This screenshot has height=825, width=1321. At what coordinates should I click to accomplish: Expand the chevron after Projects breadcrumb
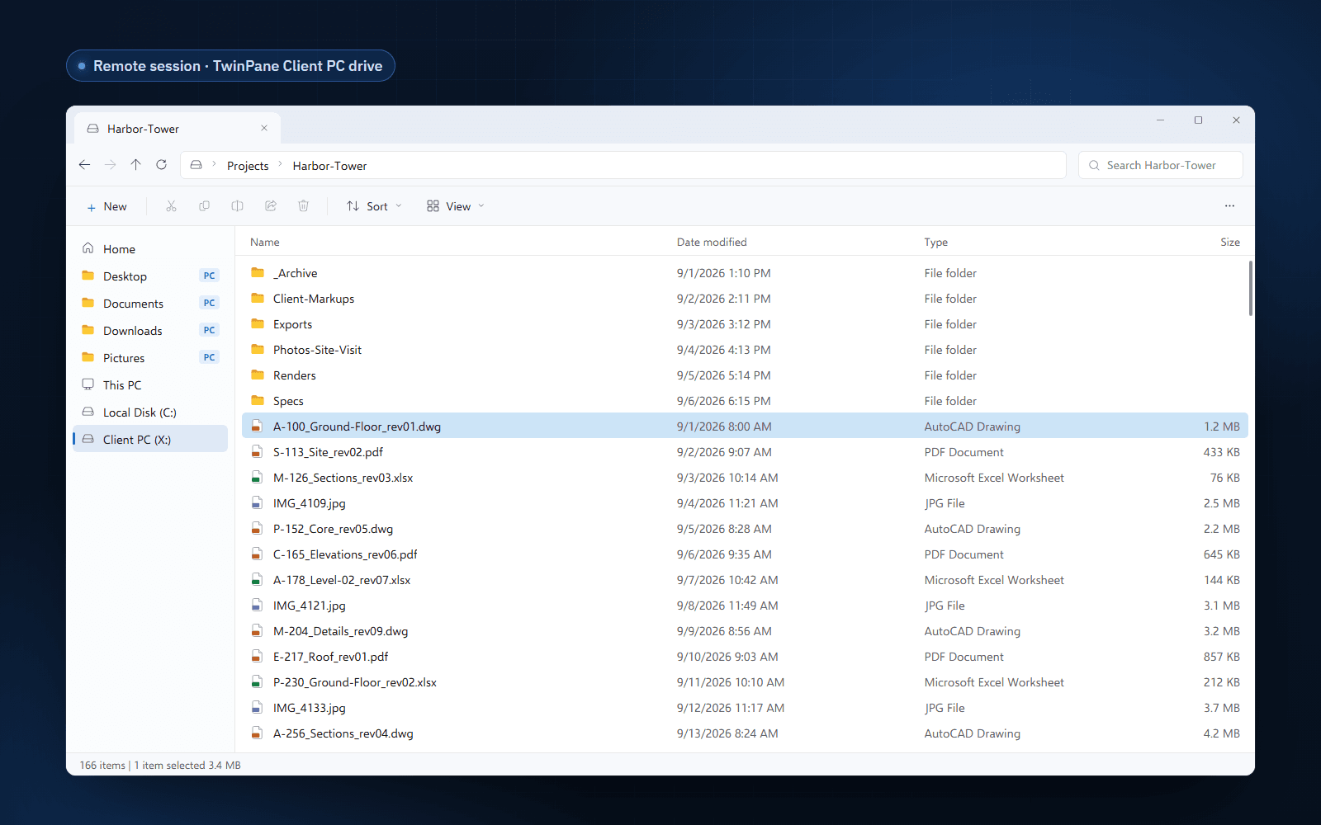click(281, 165)
